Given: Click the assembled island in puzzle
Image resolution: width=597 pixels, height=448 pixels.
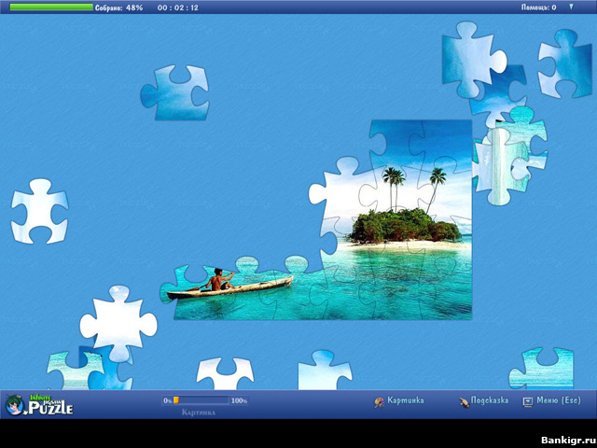Looking at the screenshot, I should pyautogui.click(x=405, y=226).
